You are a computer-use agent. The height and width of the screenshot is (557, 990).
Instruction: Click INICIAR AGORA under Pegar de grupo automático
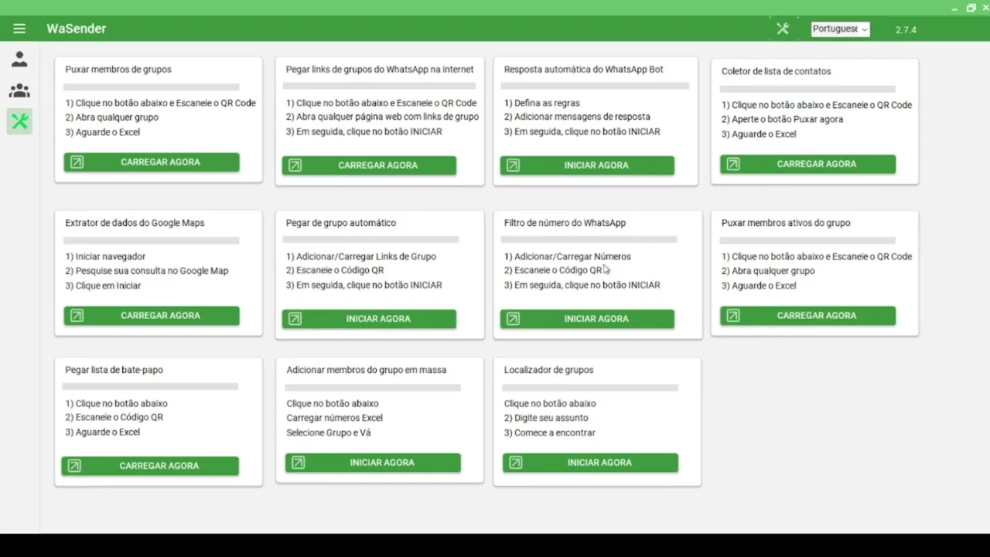tap(369, 319)
